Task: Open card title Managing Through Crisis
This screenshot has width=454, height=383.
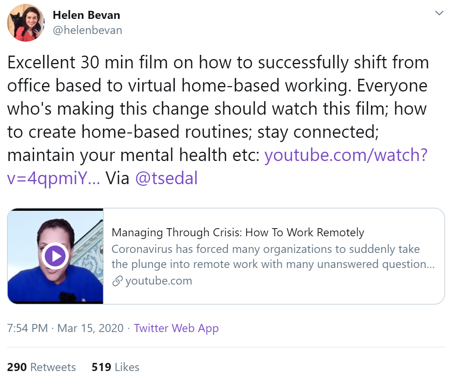Action: pos(238,232)
